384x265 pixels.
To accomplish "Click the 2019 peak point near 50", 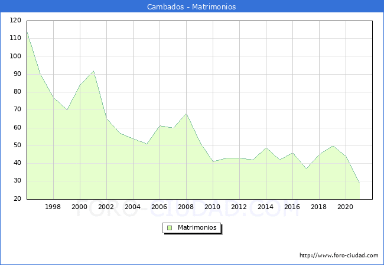I will (x=333, y=145).
